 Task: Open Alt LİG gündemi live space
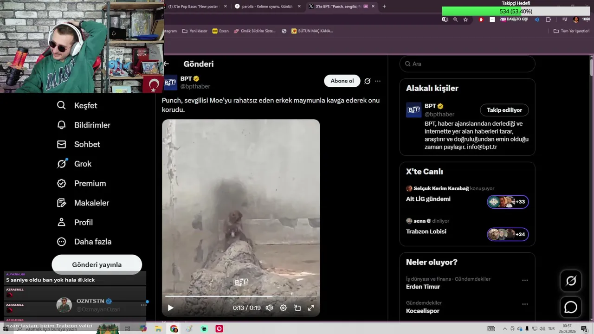tap(428, 199)
